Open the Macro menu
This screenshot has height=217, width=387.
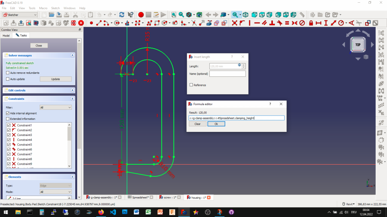[x=43, y=8]
